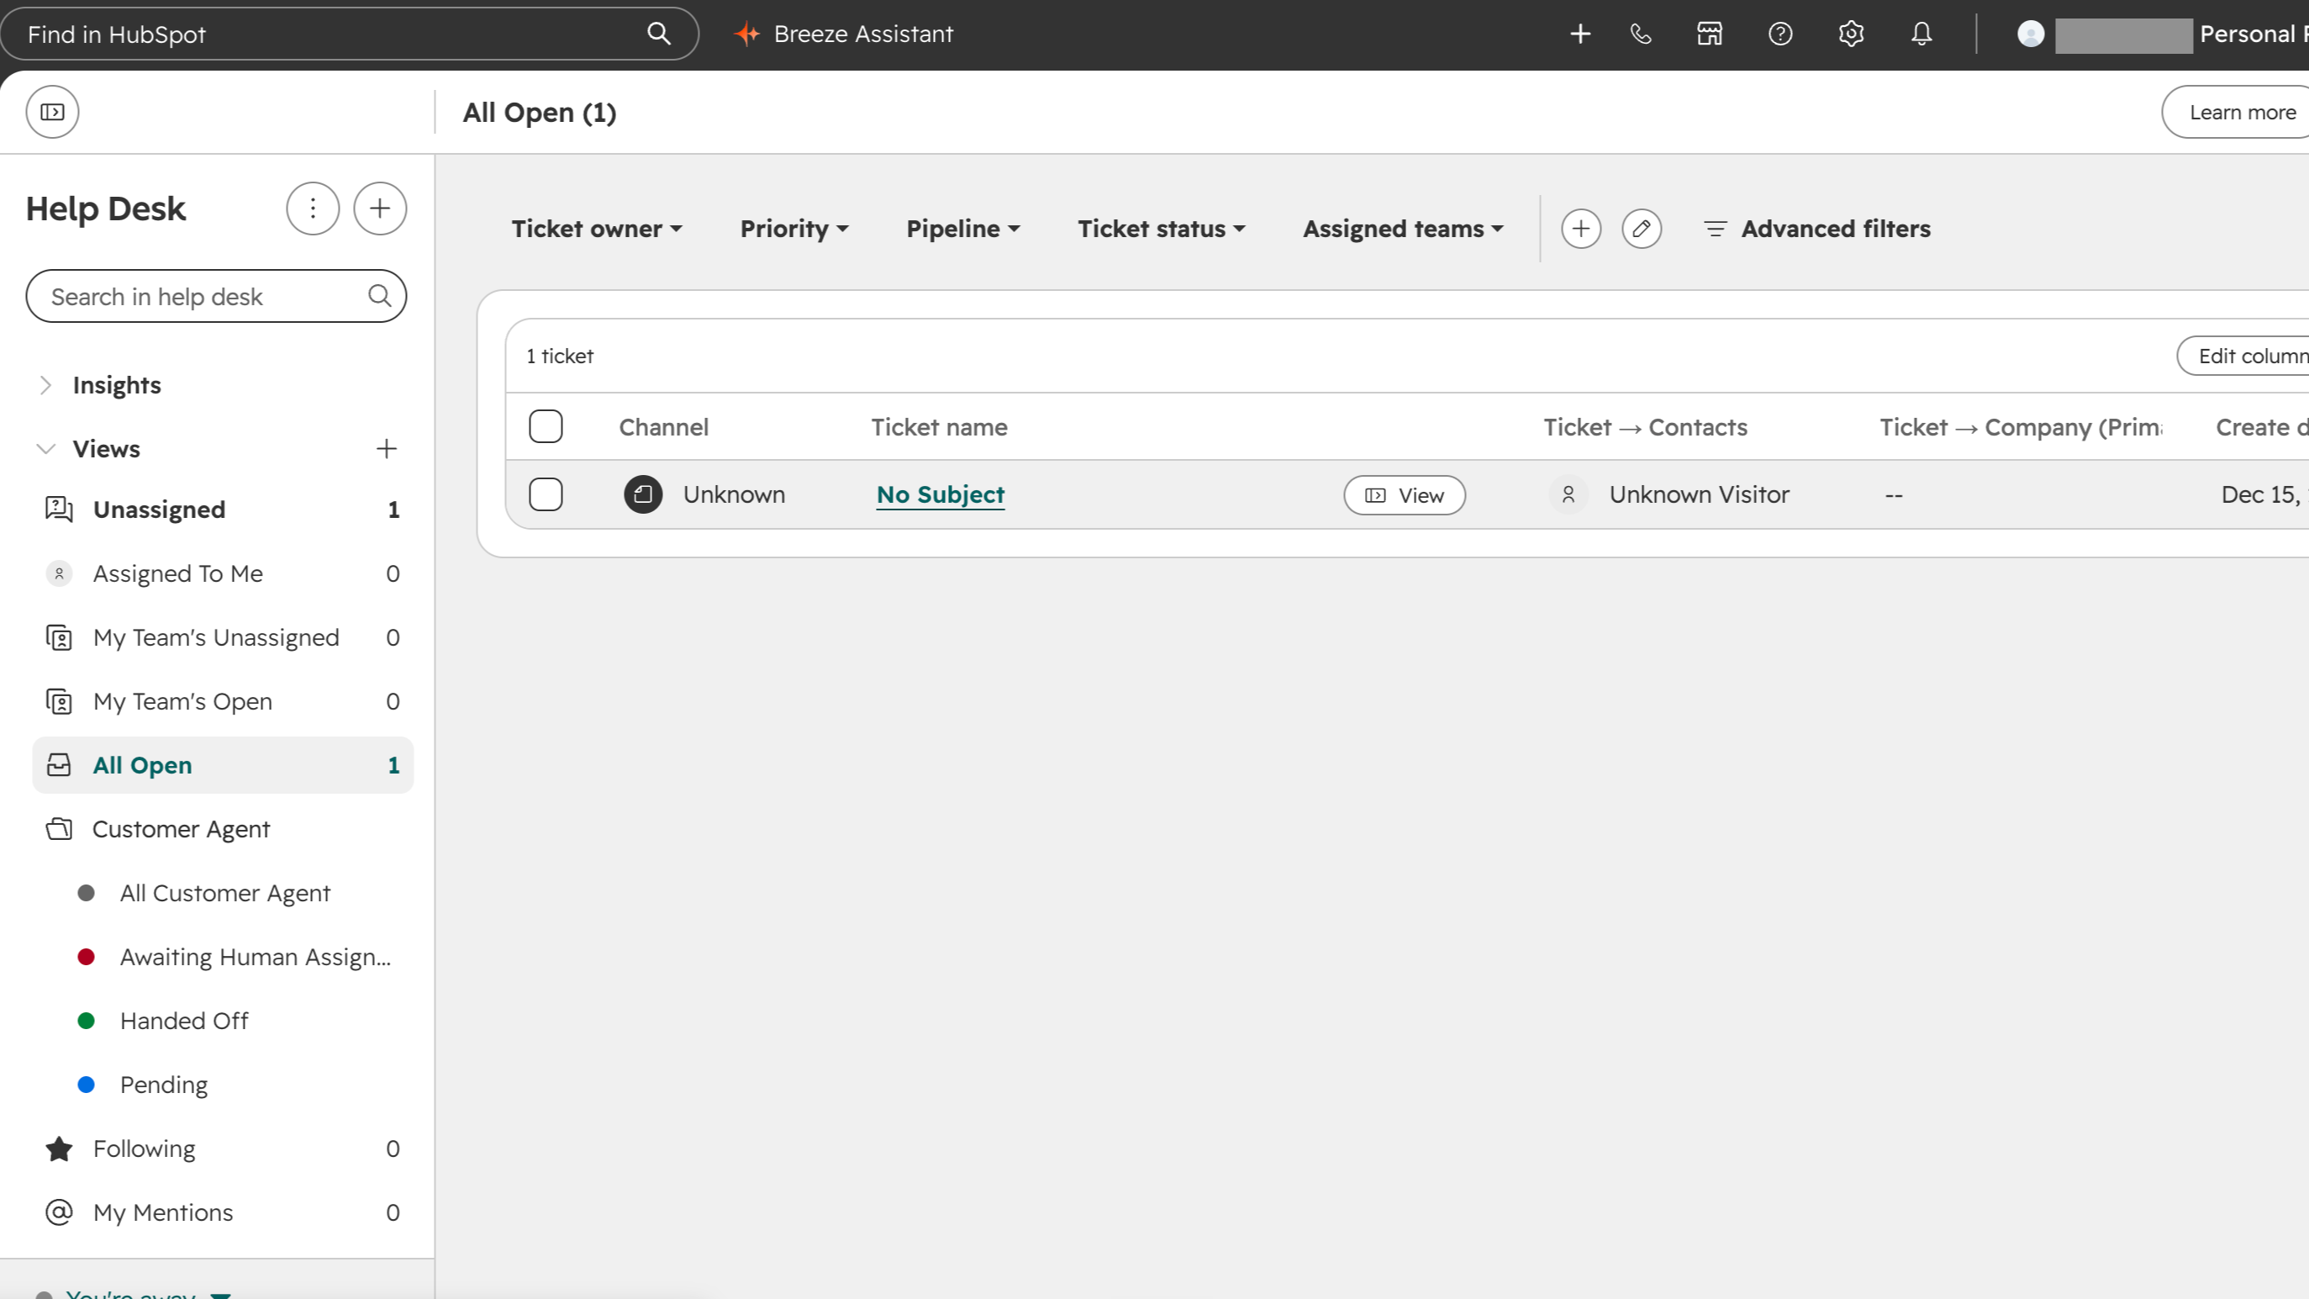The width and height of the screenshot is (2309, 1299).
Task: Open My Team's Open view
Action: pyautogui.click(x=224, y=701)
